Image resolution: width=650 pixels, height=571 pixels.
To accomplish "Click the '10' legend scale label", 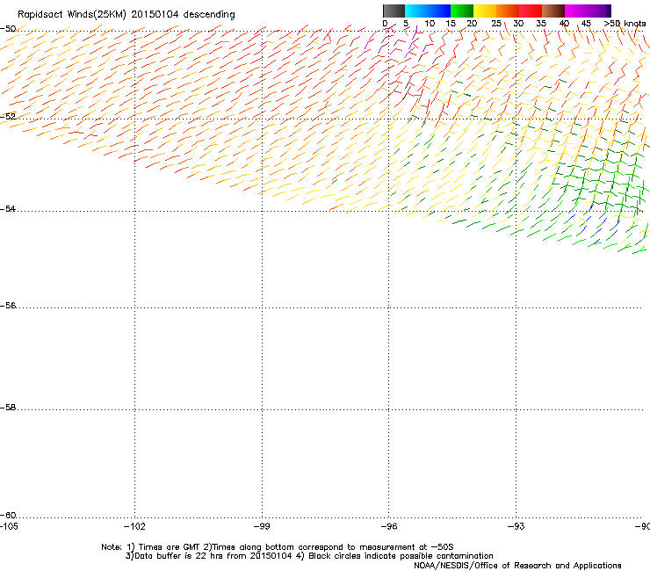I will click(x=430, y=23).
